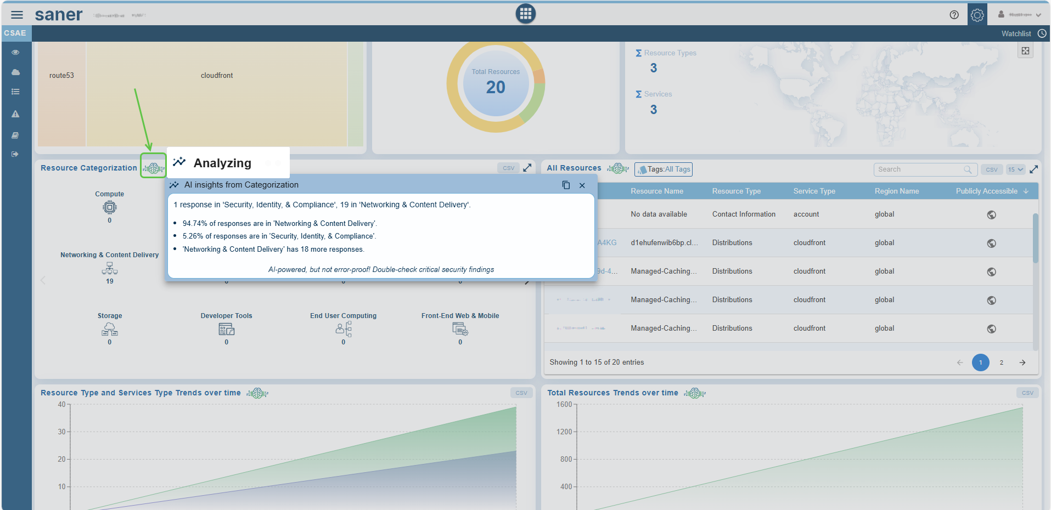Click the globe icon in account row
Viewport: 1051px width, 510px height.
tap(991, 215)
